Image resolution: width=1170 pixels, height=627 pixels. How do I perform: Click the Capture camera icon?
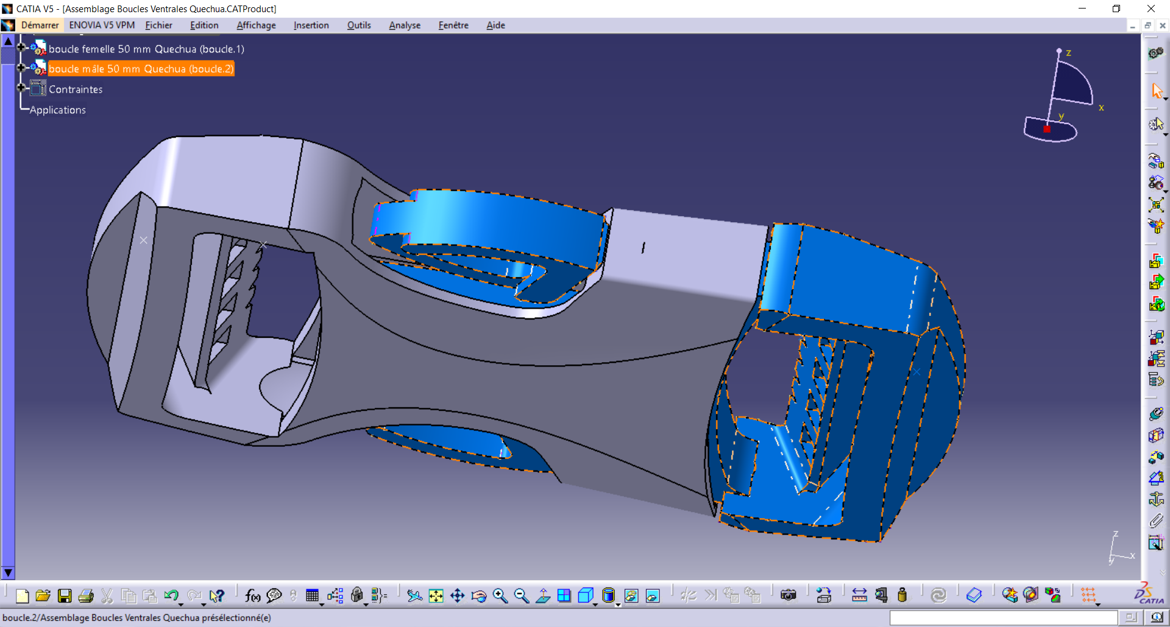788,596
